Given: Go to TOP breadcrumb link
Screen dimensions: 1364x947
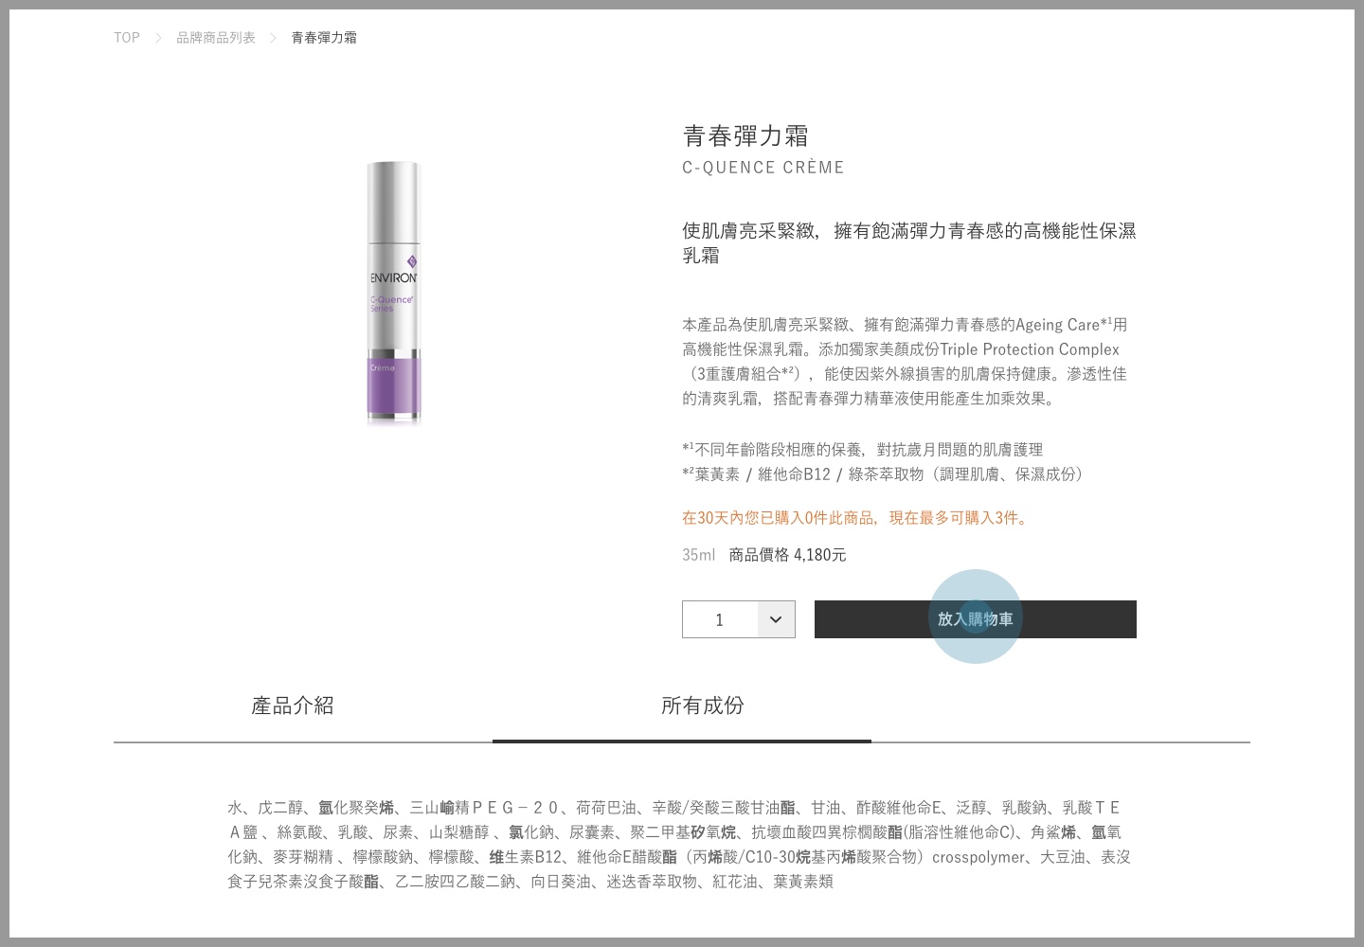Looking at the screenshot, I should [x=127, y=38].
